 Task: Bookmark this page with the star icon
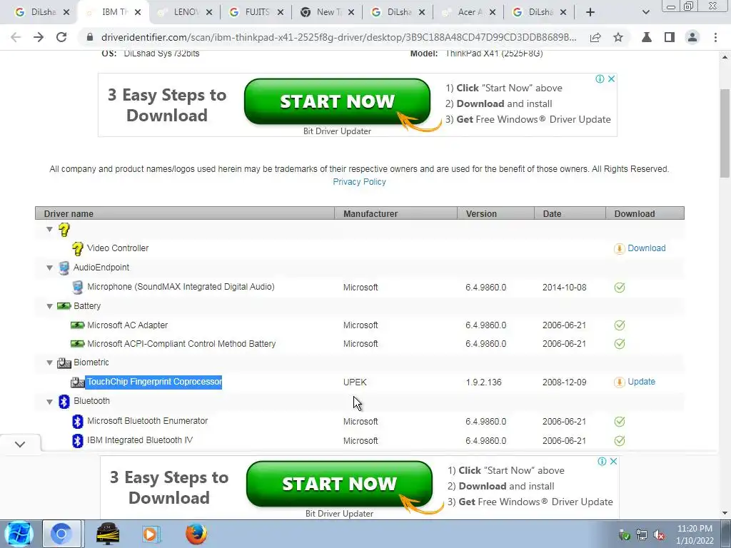click(x=618, y=37)
